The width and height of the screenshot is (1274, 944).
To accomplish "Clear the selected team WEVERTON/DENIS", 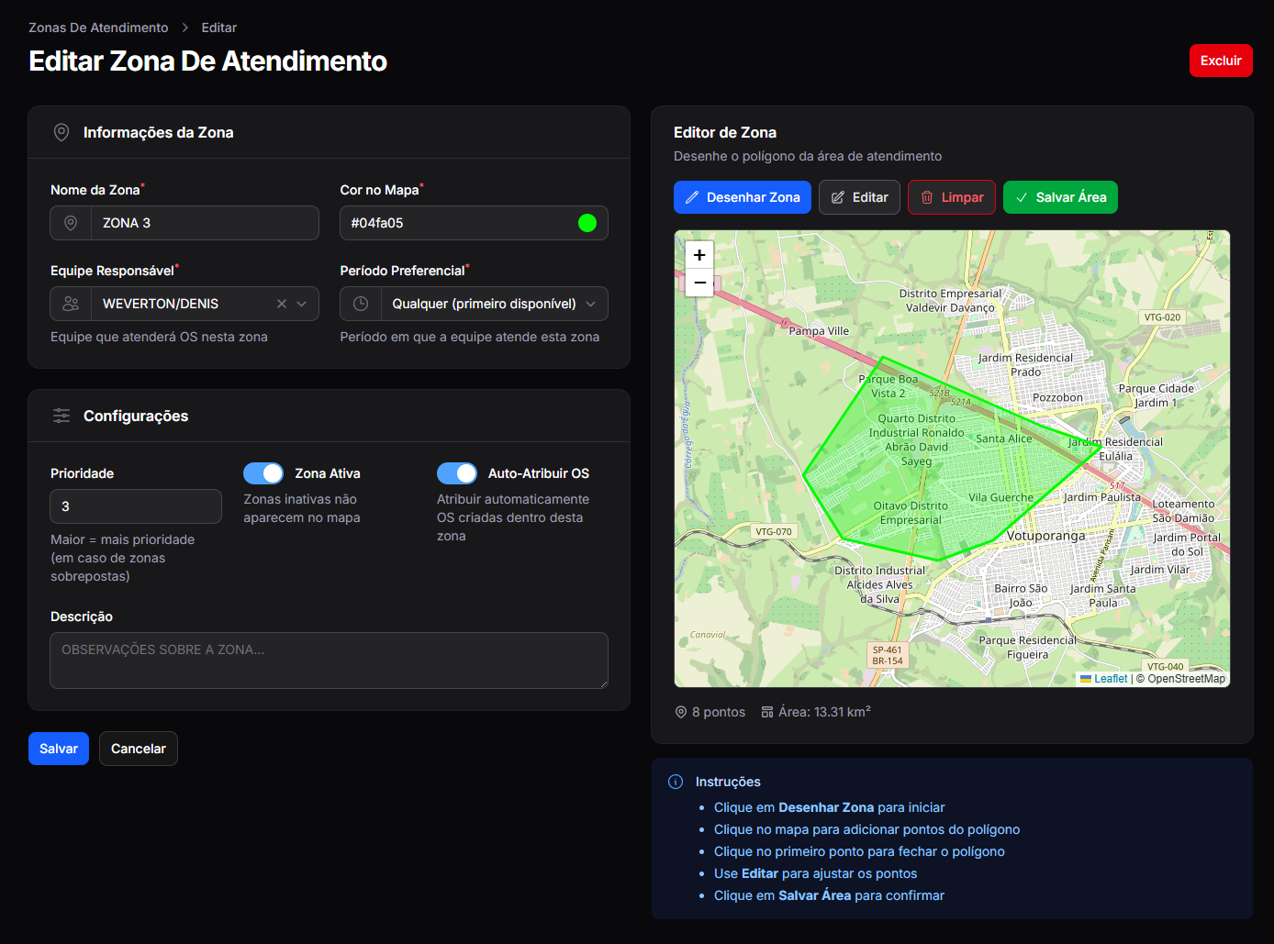I will [x=282, y=304].
